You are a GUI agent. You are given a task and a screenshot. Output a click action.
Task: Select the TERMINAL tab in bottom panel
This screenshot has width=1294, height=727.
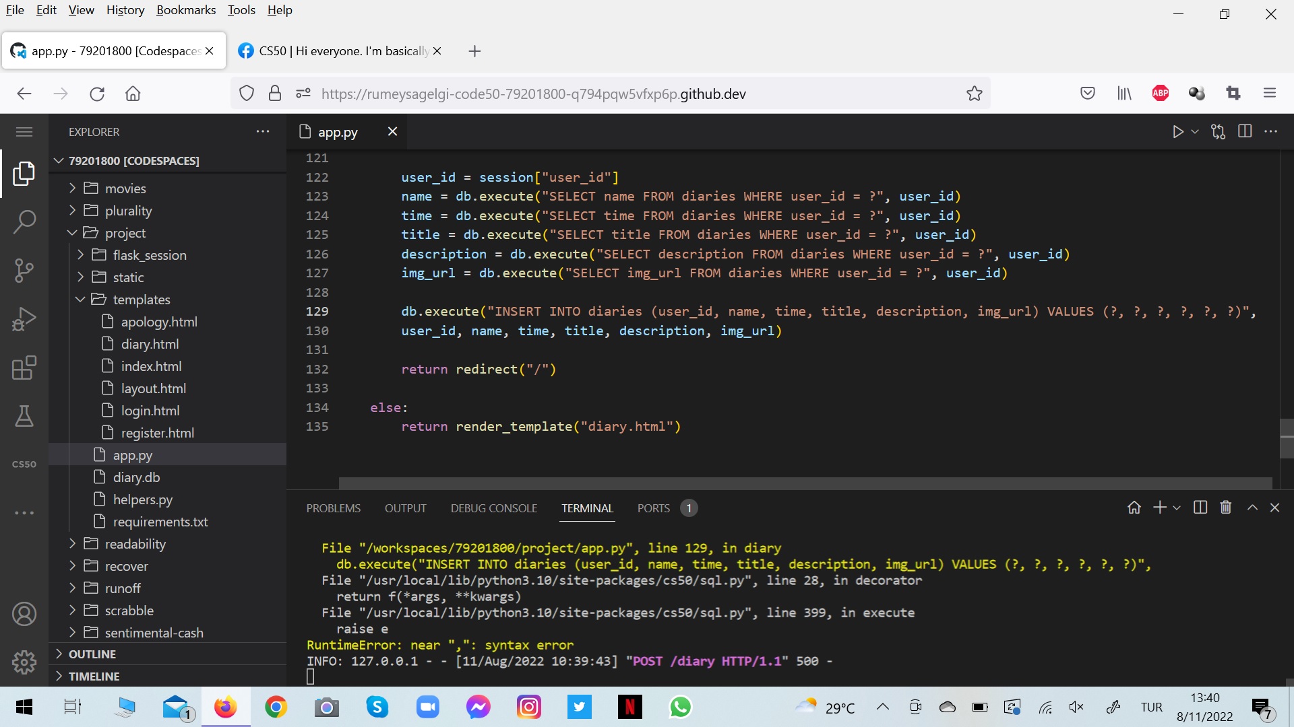point(588,508)
